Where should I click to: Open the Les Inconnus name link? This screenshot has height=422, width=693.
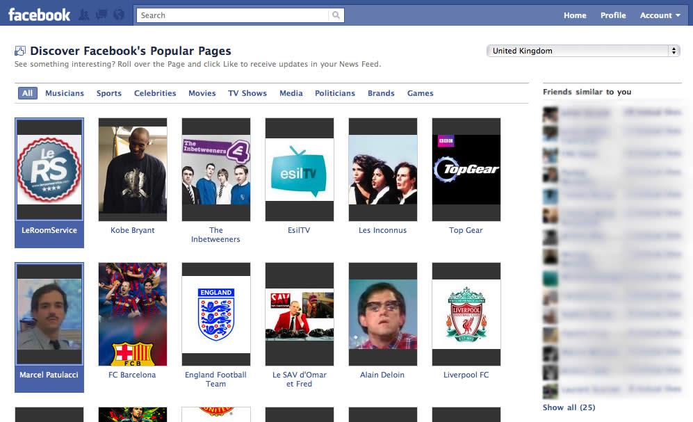[383, 230]
